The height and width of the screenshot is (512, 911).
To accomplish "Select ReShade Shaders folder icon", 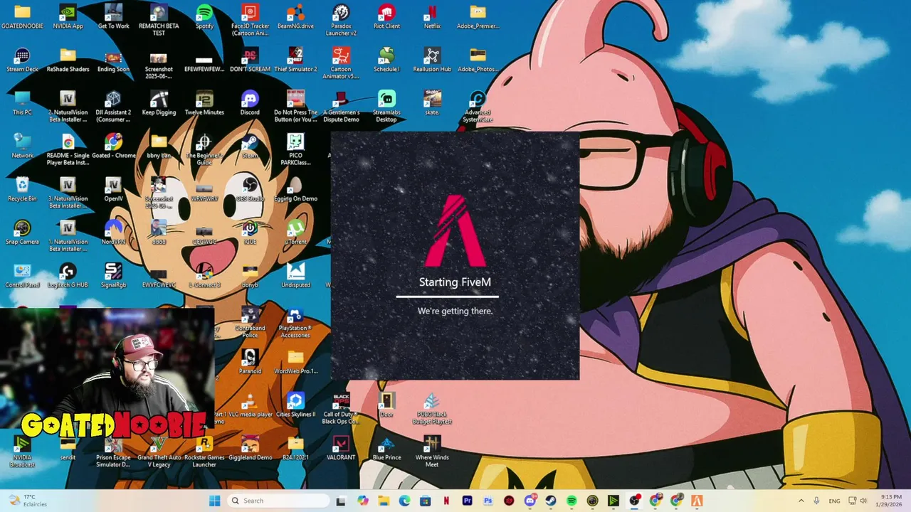I will (68, 60).
